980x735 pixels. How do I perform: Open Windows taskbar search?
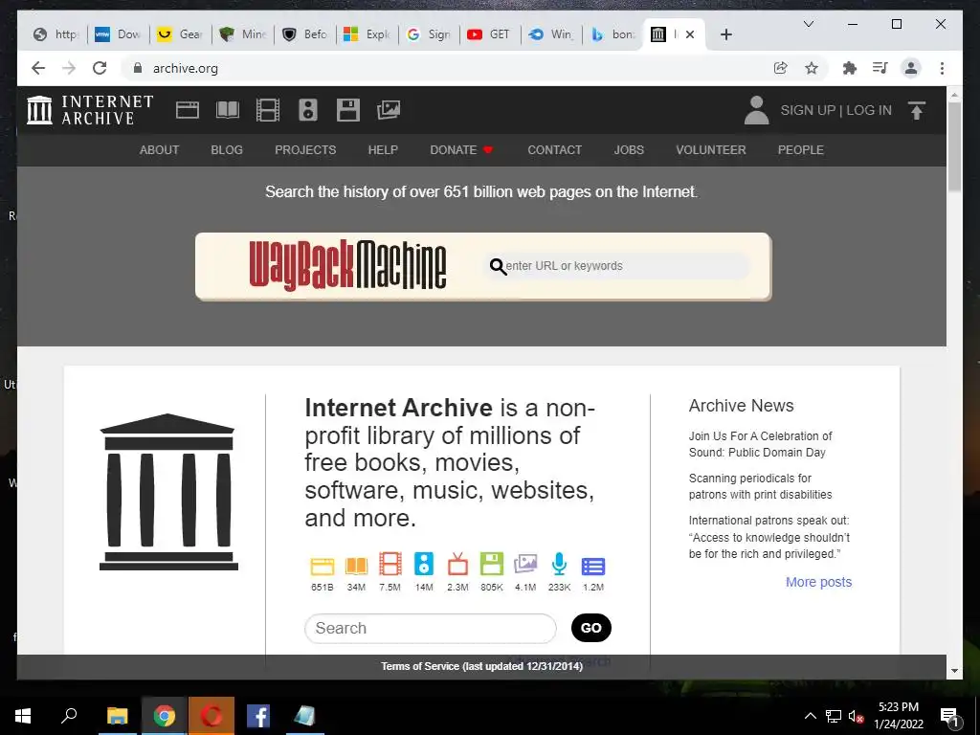(69, 716)
